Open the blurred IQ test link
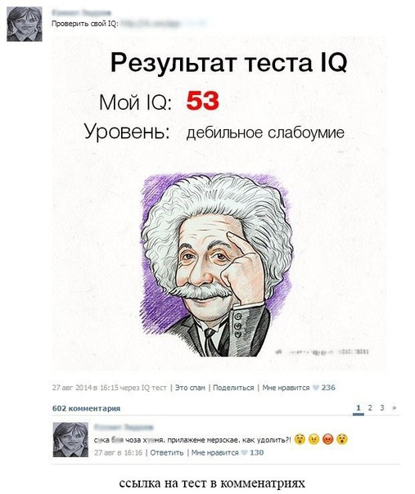Image resolution: width=415 pixels, height=494 pixels. 164,24
